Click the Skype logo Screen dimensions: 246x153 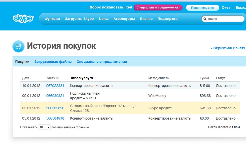point(23,18)
